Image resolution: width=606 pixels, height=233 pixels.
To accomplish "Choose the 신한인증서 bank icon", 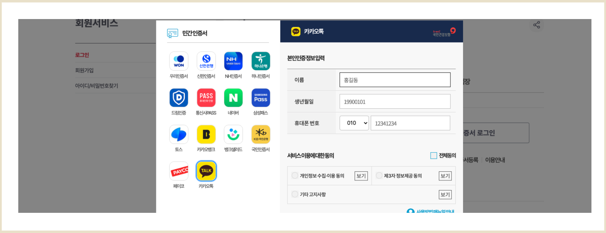I will point(206,61).
